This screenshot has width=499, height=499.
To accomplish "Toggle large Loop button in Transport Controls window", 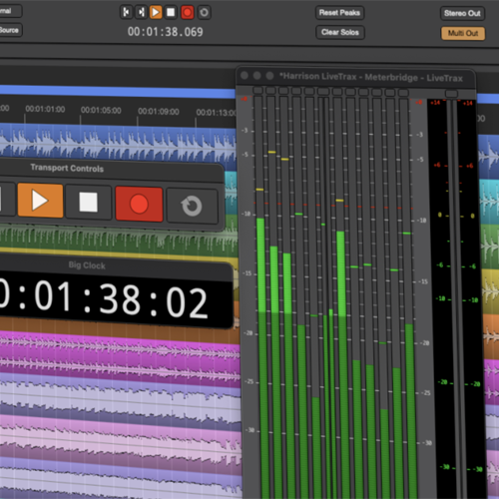I will point(192,206).
